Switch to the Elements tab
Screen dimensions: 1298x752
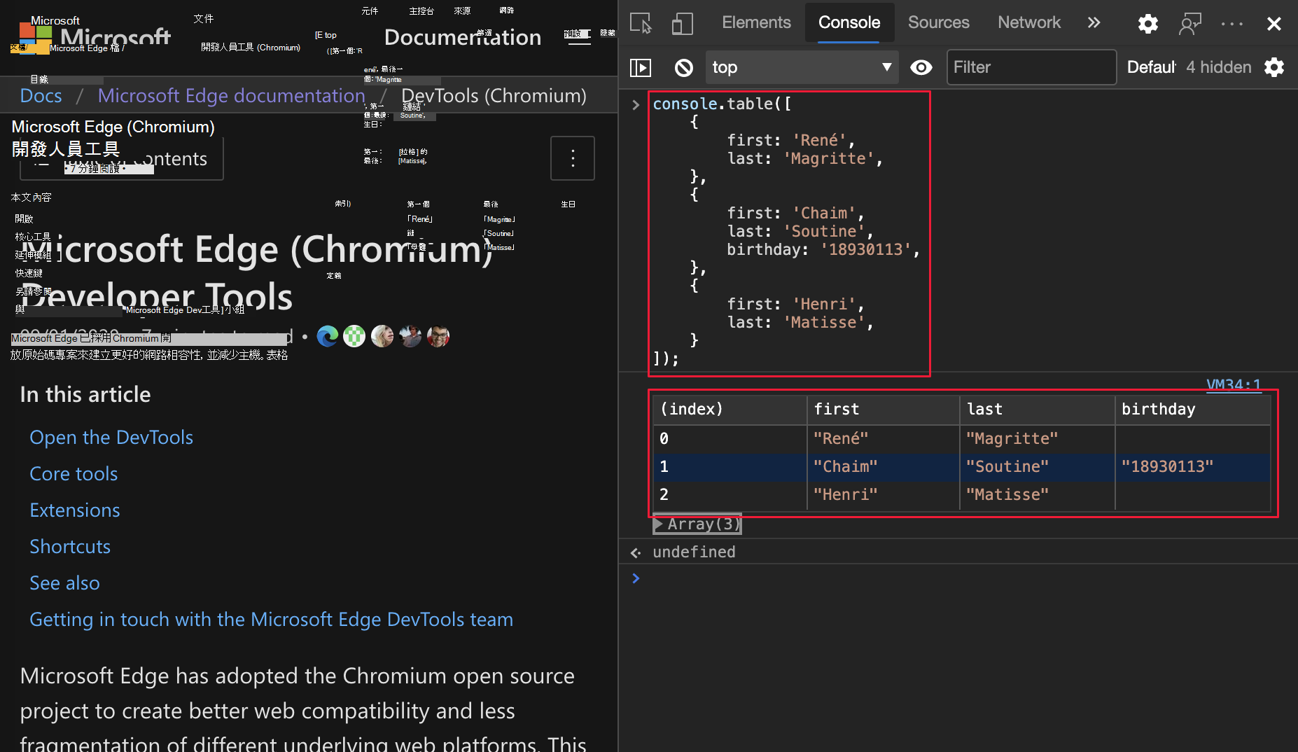756,22
